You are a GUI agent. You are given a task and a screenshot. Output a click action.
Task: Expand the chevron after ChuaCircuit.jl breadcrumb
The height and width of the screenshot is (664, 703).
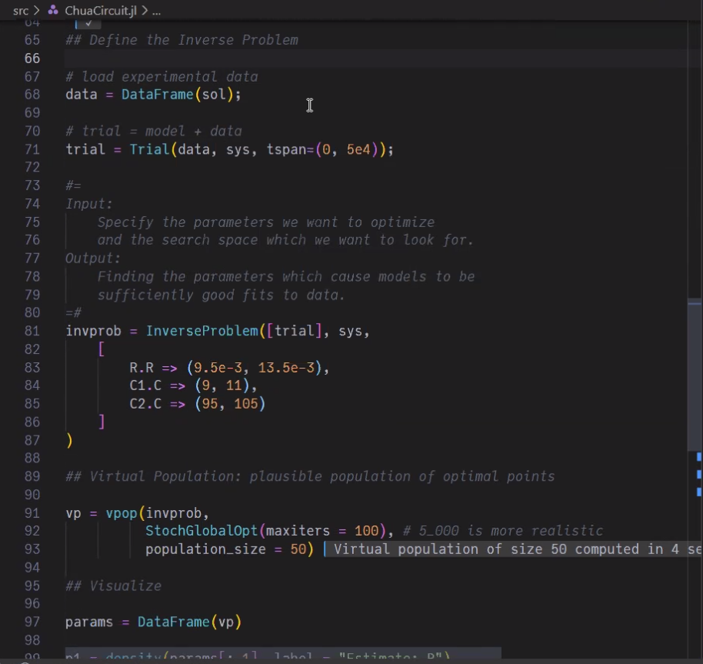145,10
